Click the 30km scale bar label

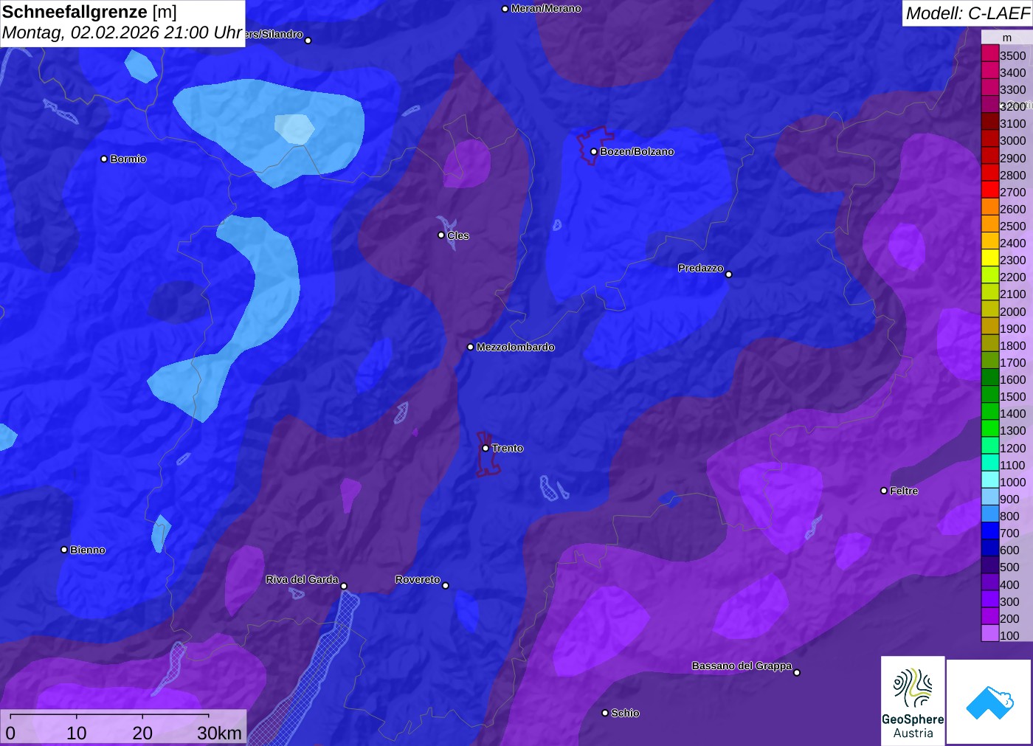[x=220, y=733]
